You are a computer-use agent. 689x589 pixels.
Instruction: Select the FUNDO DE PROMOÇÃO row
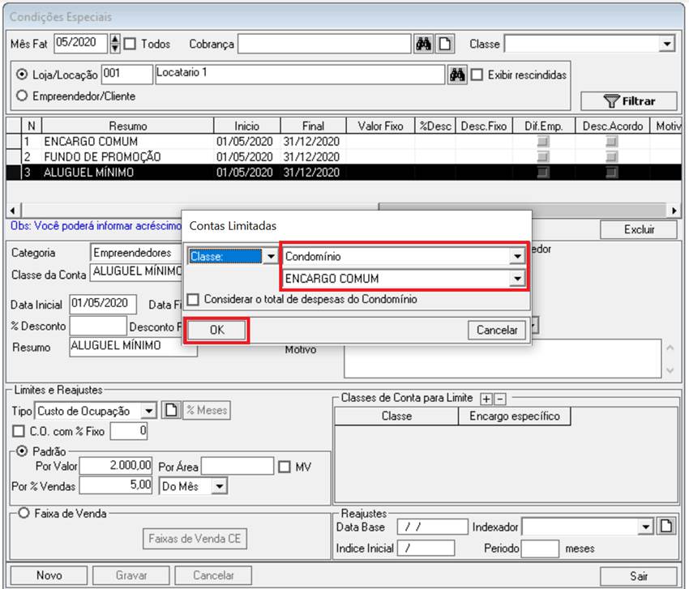point(344,157)
